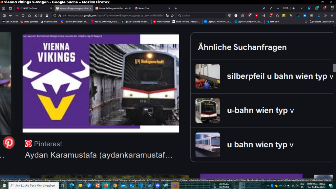The height and width of the screenshot is (189, 336).
Task: Open the list all tabs dropdown
Action: coord(302,8)
